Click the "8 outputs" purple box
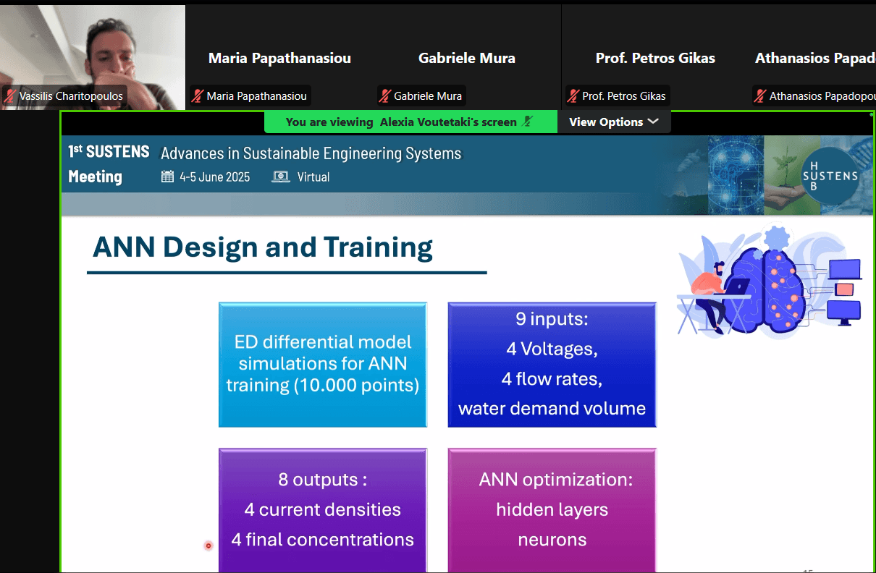This screenshot has width=876, height=573. tap(323, 510)
